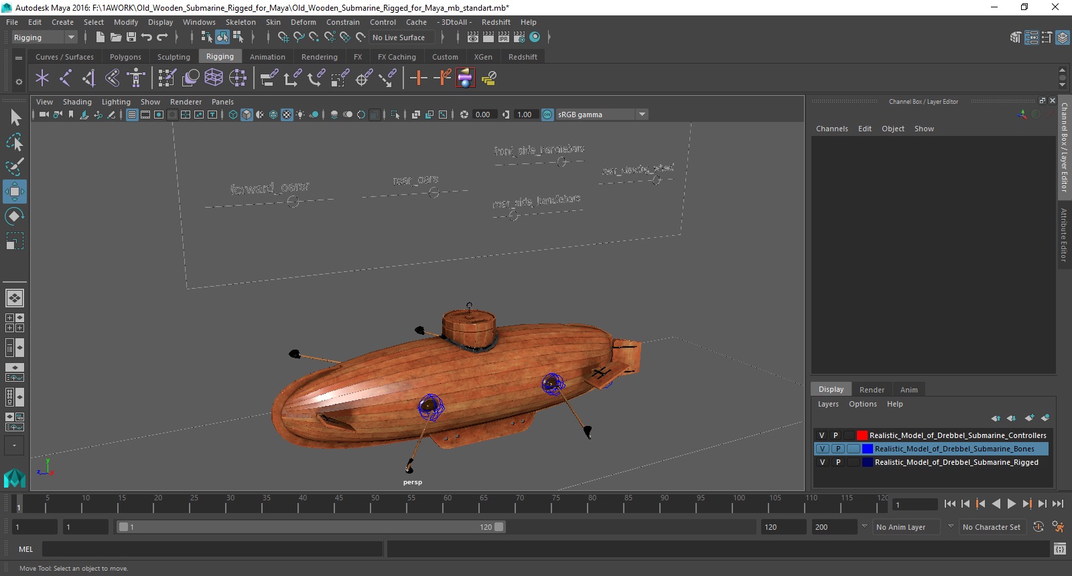Select the four view layout
This screenshot has width=1072, height=576.
(15, 323)
